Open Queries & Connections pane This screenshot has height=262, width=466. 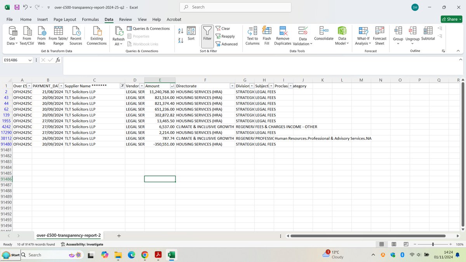148,29
